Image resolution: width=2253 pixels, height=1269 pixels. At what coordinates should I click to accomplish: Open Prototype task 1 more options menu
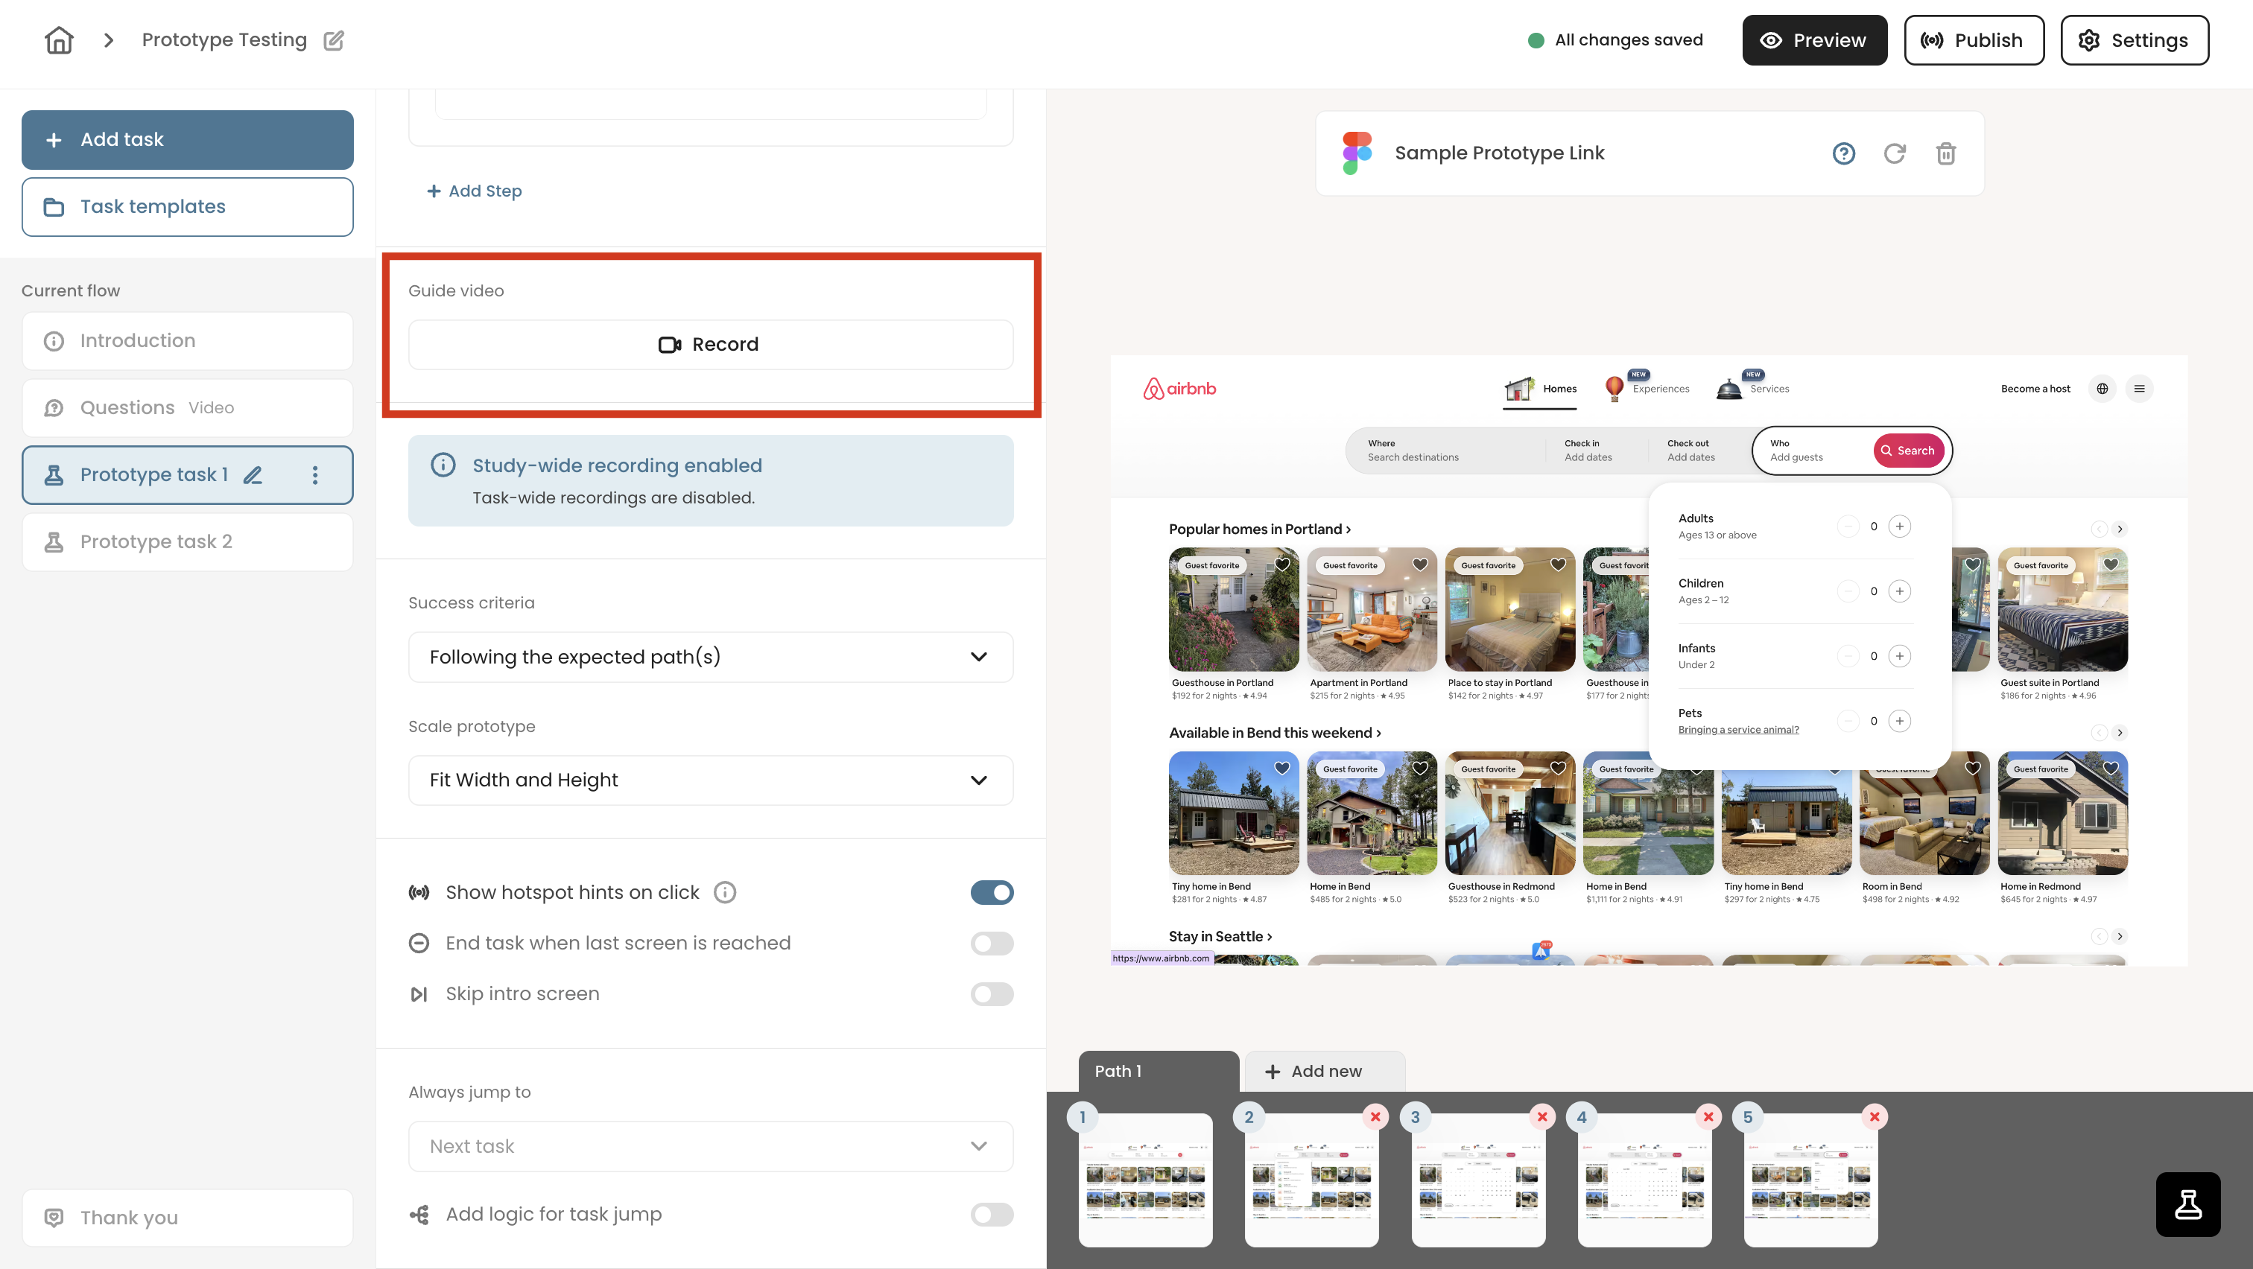pos(315,474)
